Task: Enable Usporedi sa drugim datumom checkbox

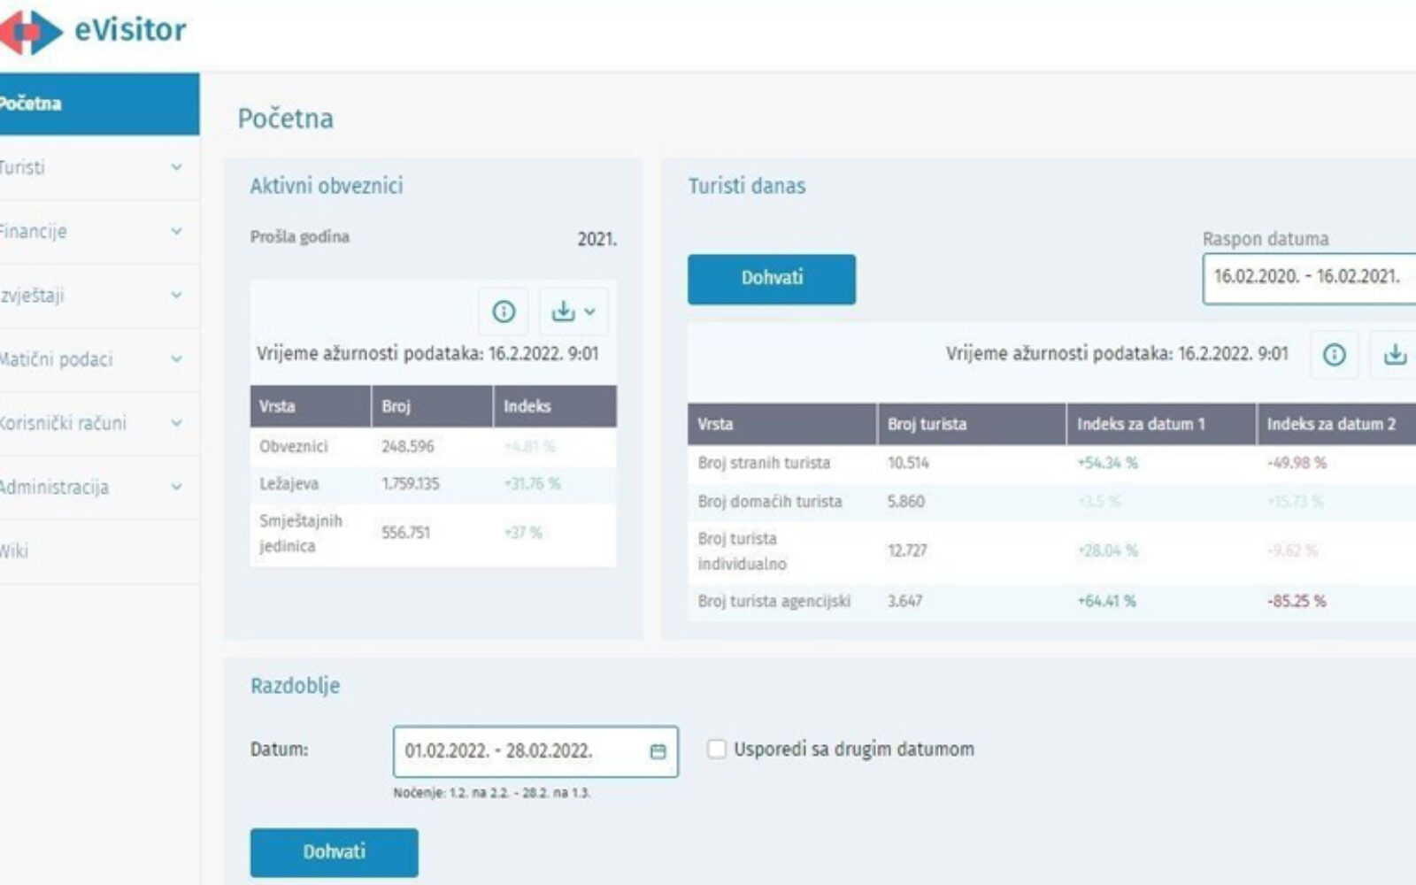Action: [x=716, y=750]
